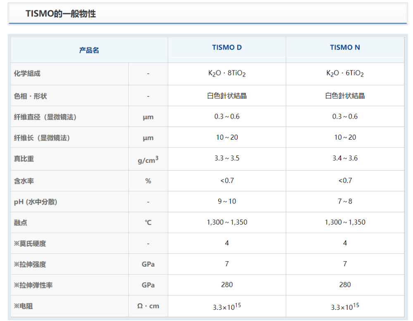The image size is (413, 321).
Task: Select the 纤维直径（显微镜法）row label
Action: (x=45, y=117)
